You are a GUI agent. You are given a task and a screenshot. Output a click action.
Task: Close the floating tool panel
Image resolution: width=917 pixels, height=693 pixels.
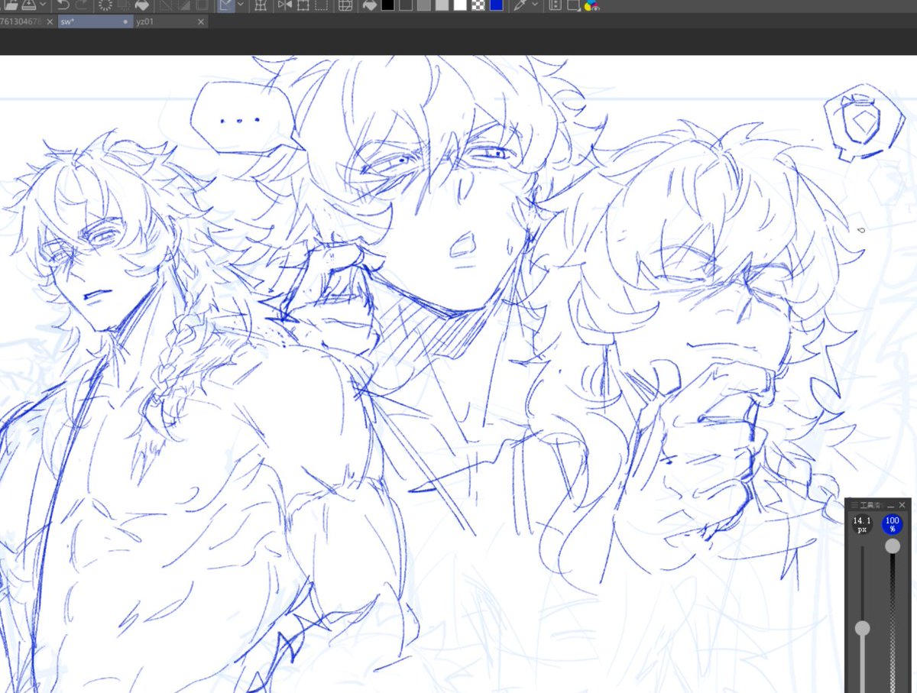902,505
